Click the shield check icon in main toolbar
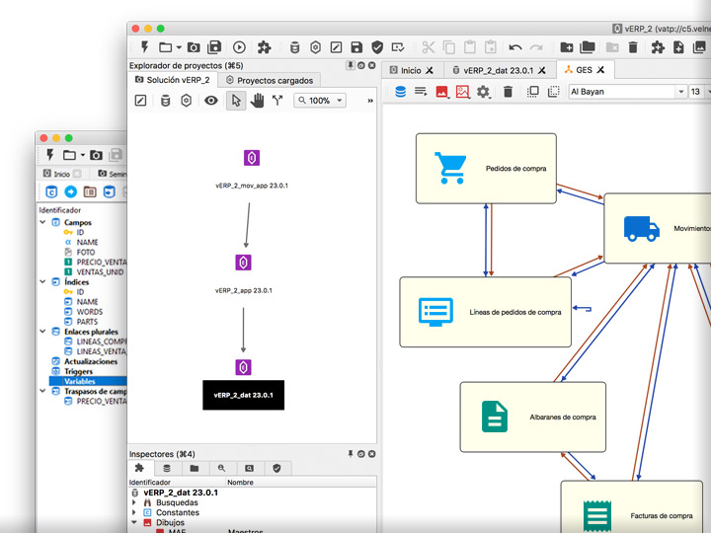711x533 pixels. click(x=377, y=47)
